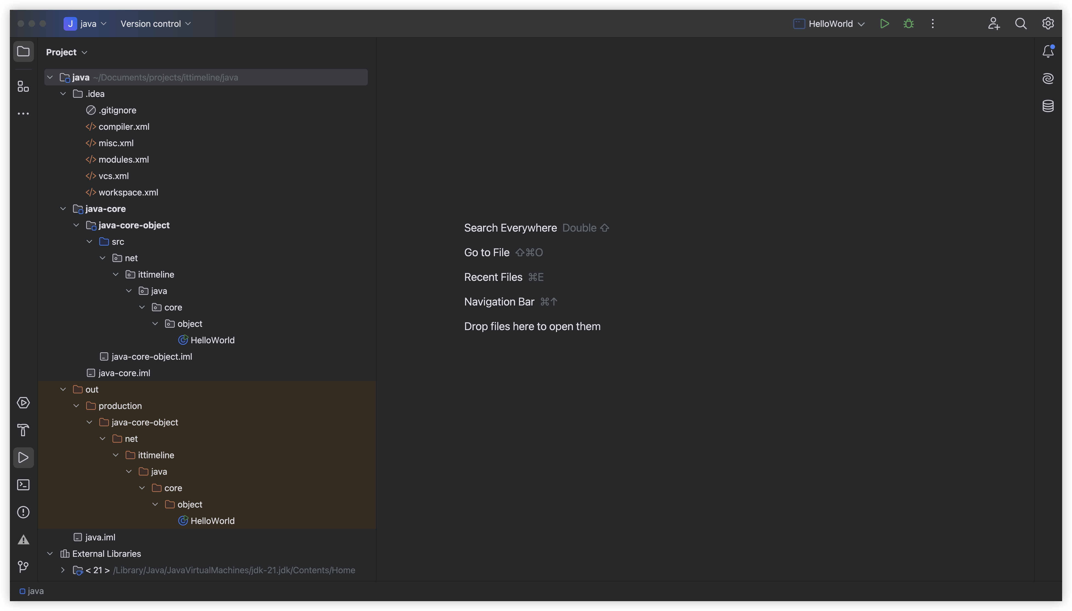This screenshot has height=611, width=1072.
Task: Click the Debug HelloWorld bug icon
Action: point(909,24)
